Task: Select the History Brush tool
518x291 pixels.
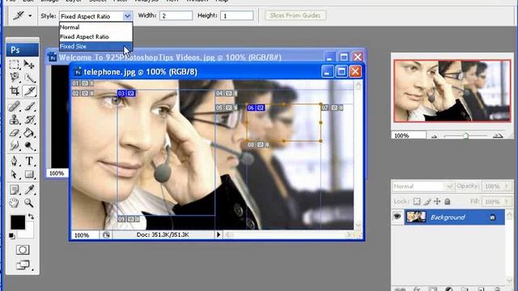Action: pos(29,119)
